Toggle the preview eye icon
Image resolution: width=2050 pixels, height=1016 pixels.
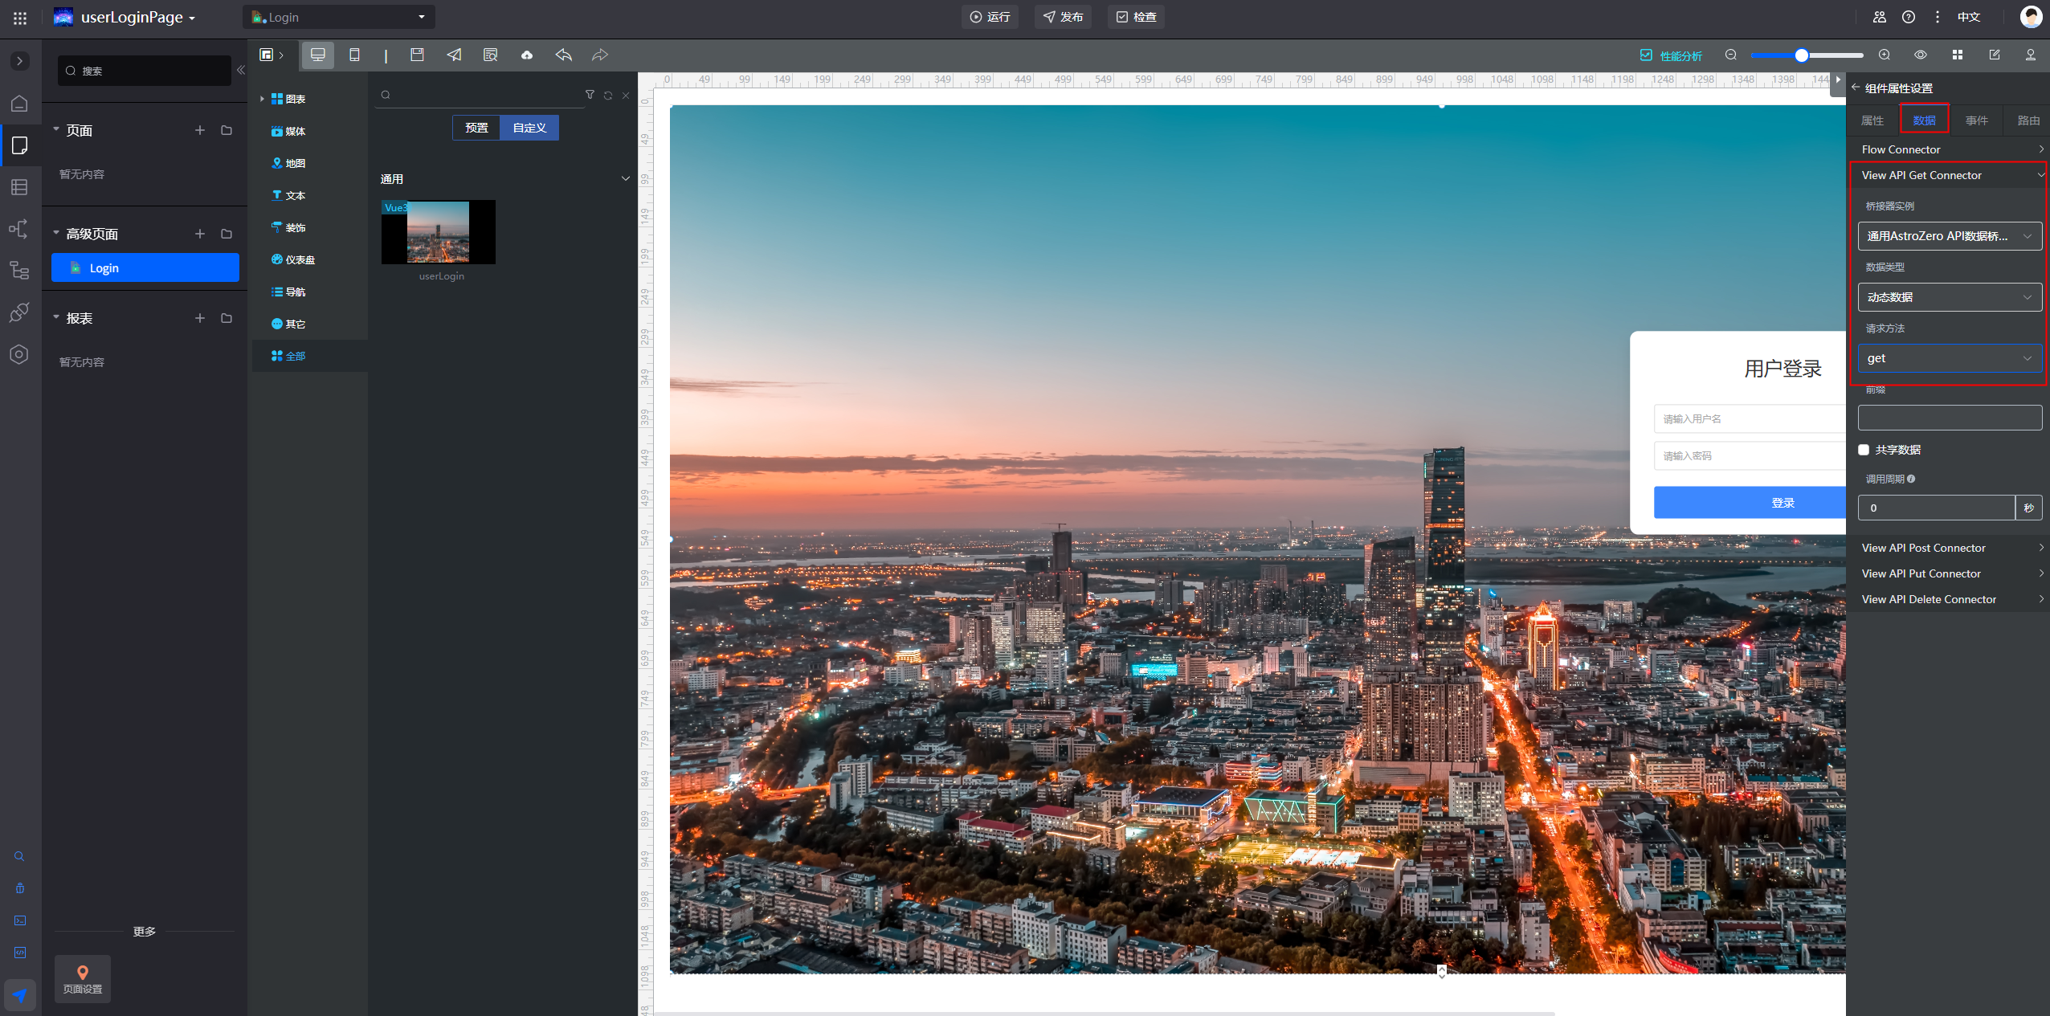[1921, 55]
